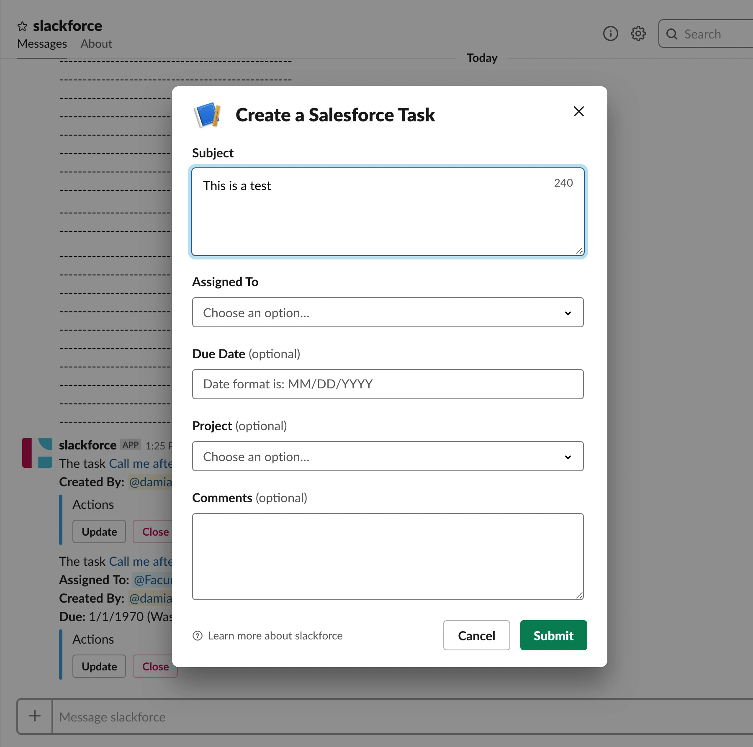Click the @Facu mention under Assigned To
Image resolution: width=753 pixels, height=747 pixels.
(x=152, y=580)
